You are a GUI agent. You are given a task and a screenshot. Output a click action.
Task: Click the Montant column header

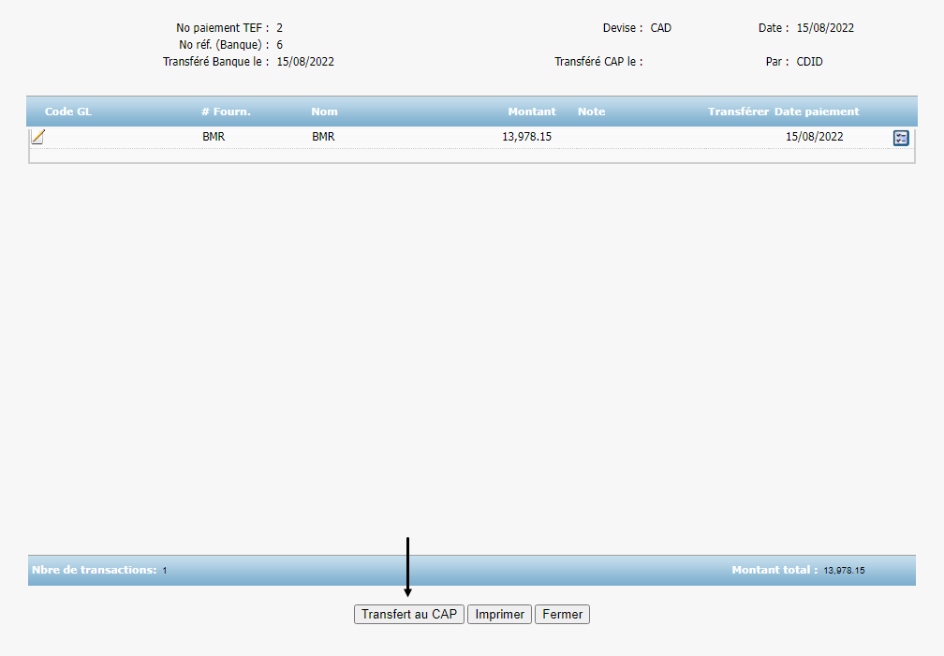(x=531, y=112)
